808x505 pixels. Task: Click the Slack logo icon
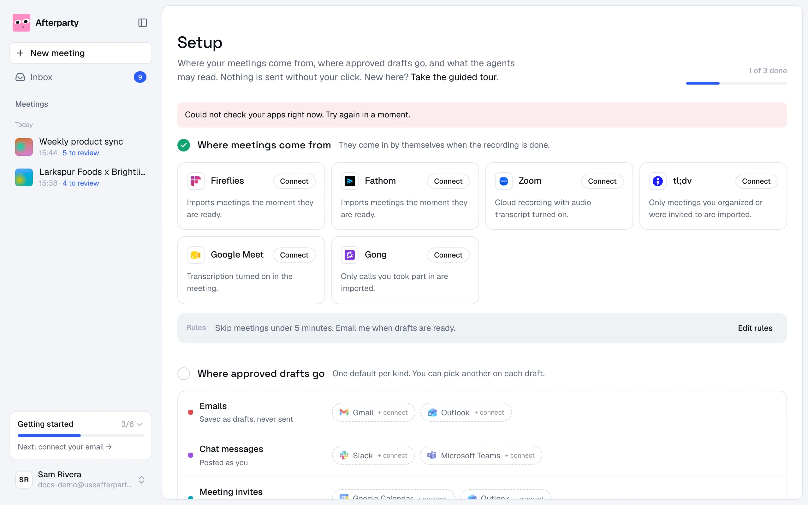pos(344,455)
